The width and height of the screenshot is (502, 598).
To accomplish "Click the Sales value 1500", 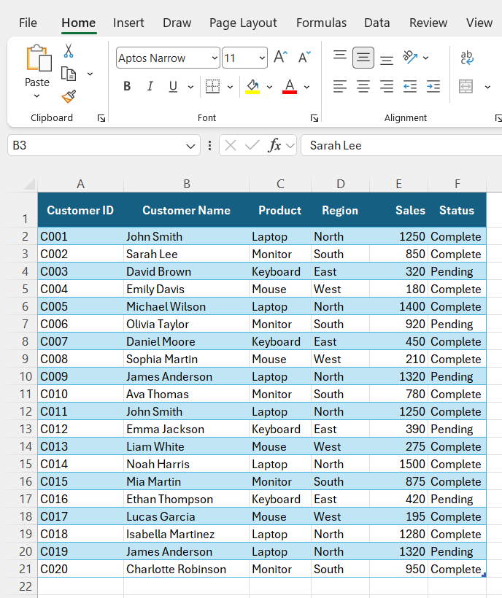I will tap(398, 464).
